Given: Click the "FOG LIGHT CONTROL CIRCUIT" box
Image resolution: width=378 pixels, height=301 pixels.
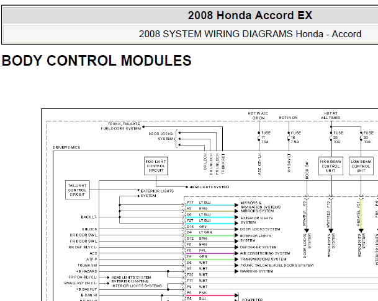Looking at the screenshot, I should (x=156, y=166).
